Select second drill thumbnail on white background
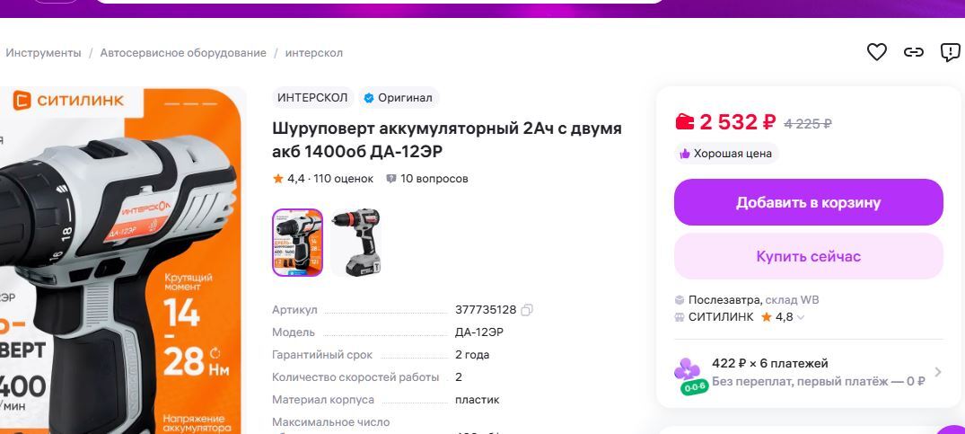Image resolution: width=965 pixels, height=434 pixels. [x=355, y=243]
